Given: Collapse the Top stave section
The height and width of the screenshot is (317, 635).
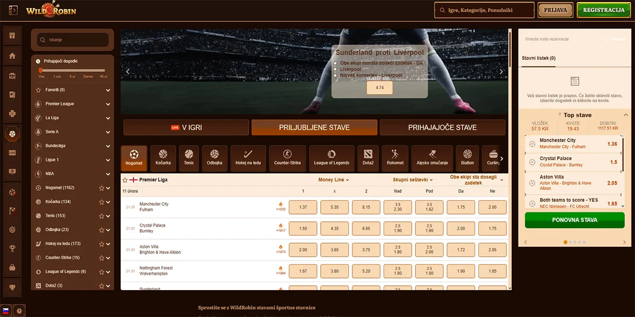Looking at the screenshot, I should [x=626, y=115].
